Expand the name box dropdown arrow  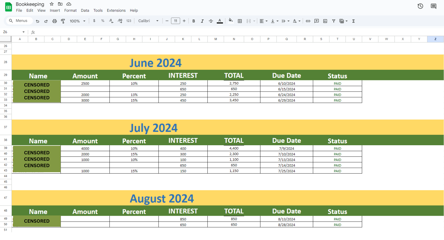[x=23, y=32]
